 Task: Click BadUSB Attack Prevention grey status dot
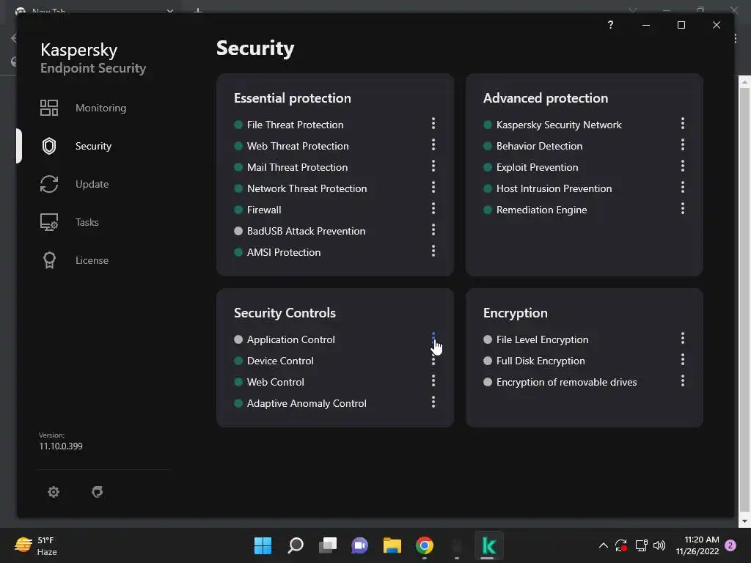238,231
